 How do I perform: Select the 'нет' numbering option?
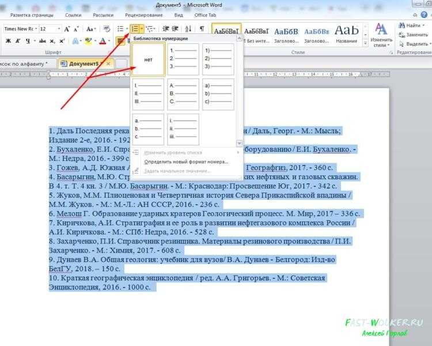pos(148,59)
